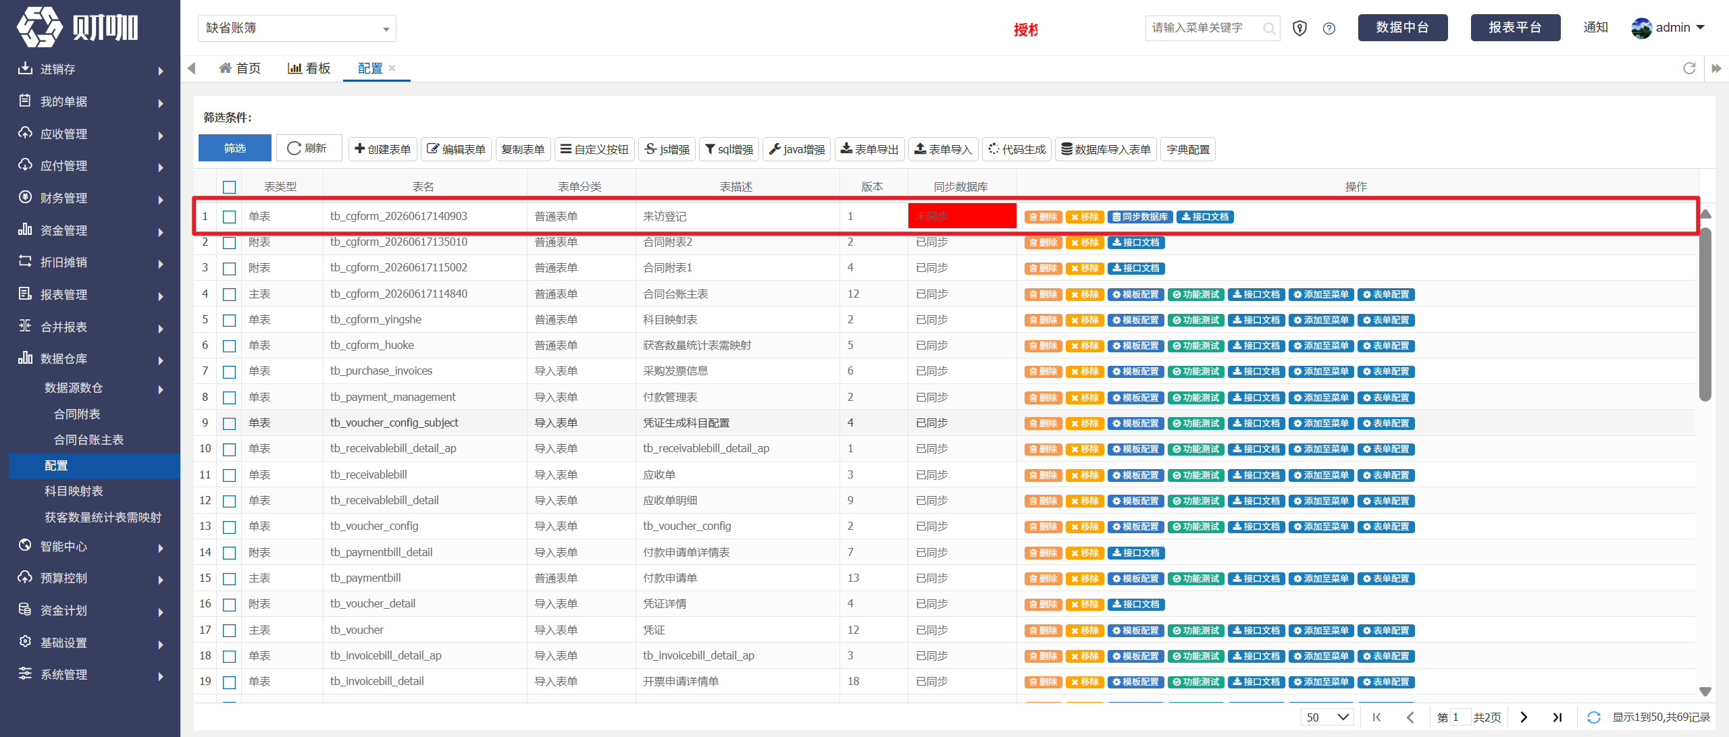This screenshot has width=1729, height=737.
Task: Click 同步数据库 for the first row
Action: pyautogui.click(x=1140, y=217)
